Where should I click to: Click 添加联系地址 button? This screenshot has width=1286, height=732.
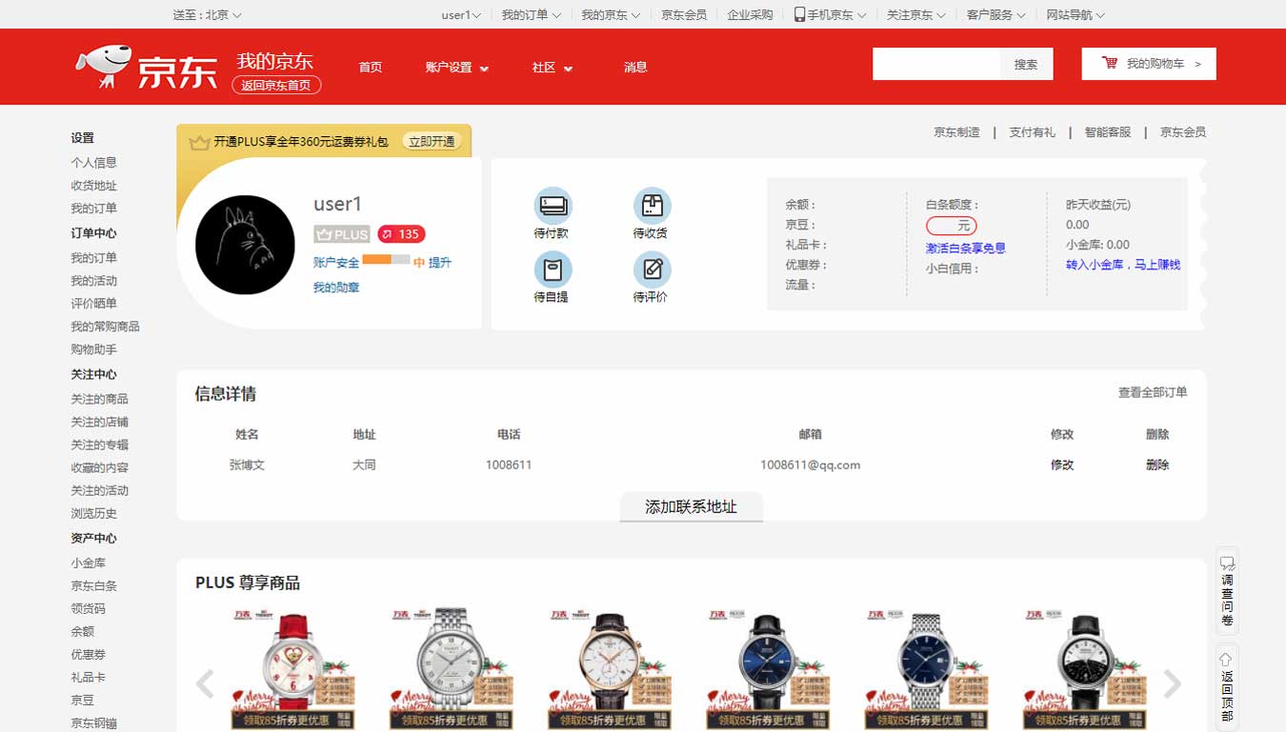pos(692,506)
